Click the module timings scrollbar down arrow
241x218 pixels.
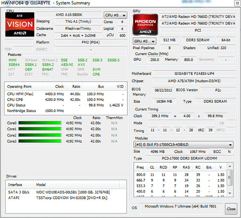230,193
